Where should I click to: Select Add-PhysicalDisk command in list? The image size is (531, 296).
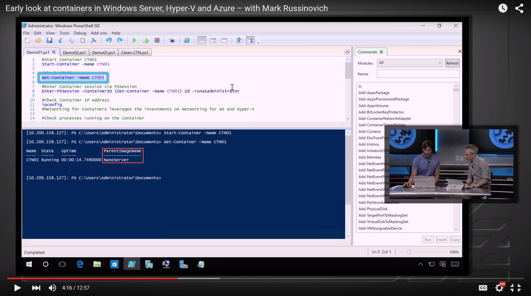[x=373, y=209]
